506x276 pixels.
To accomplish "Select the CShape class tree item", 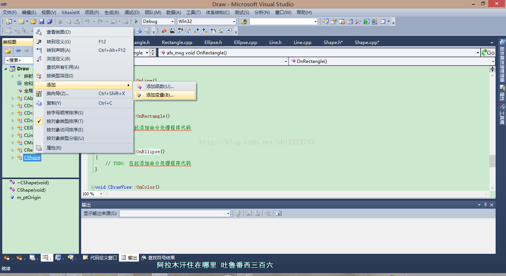I will tap(32, 158).
